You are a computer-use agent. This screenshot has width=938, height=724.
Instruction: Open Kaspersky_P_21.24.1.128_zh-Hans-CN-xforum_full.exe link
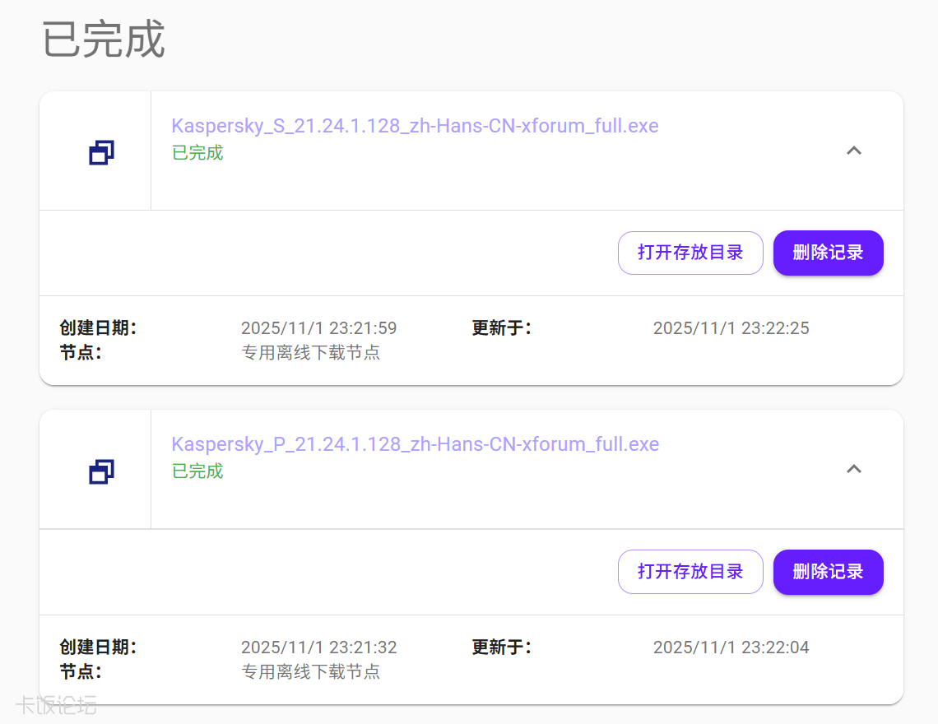(415, 444)
